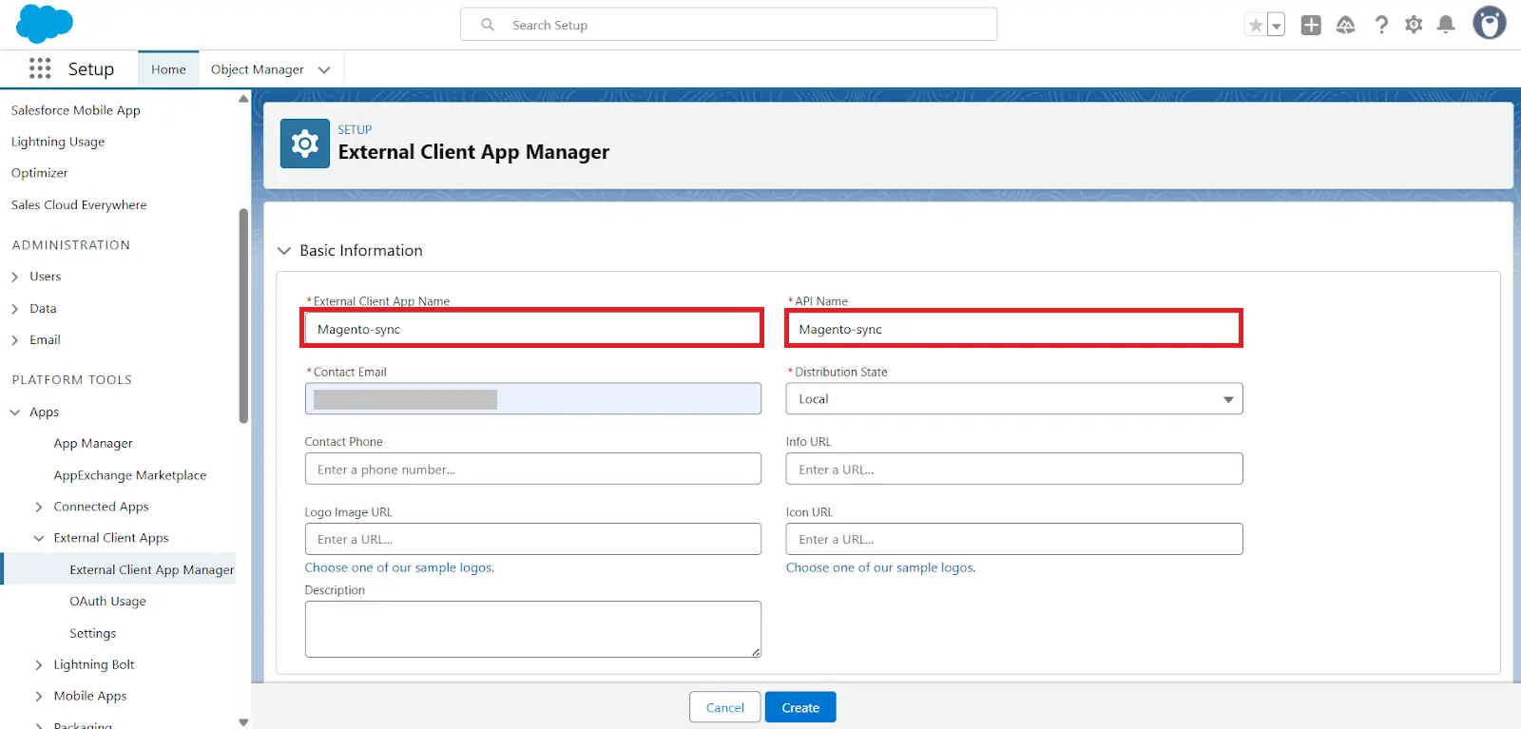Open AppExchange Marketplace in sidebar
Viewport: 1521px width, 729px height.
point(130,475)
